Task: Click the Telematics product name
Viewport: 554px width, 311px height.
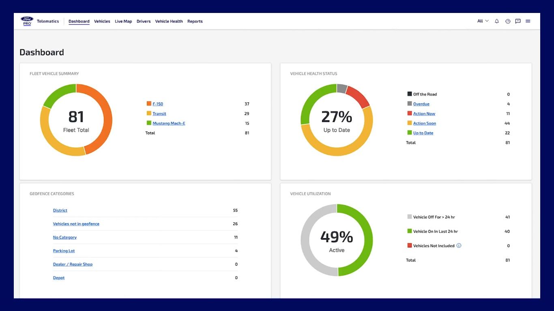Action: (48, 21)
